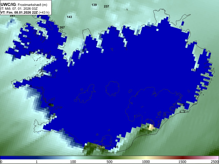Click the IT: Mið. 07. 01. 2026 03Z line
Viewport: 219px width, 164px height.
[19, 9]
